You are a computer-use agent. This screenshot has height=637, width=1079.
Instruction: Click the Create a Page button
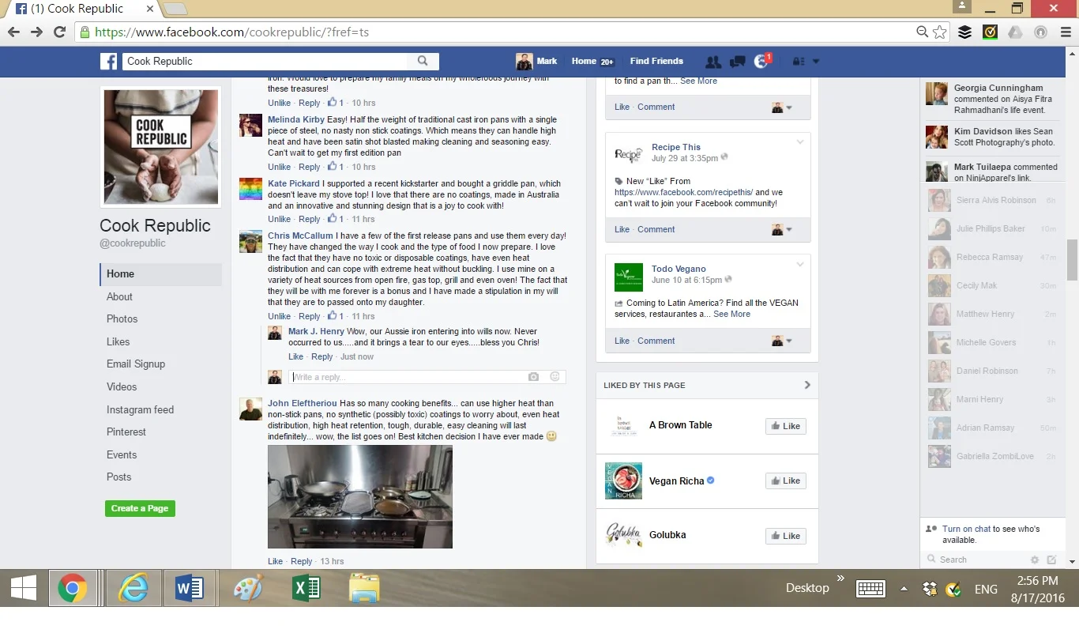(140, 508)
